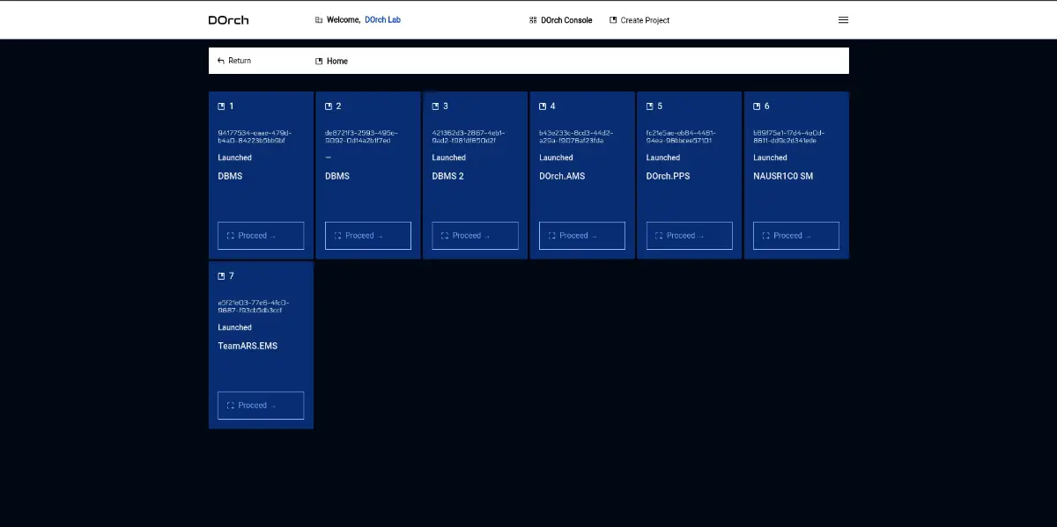
Task: Click the project icon on card 7
Action: pyautogui.click(x=222, y=276)
